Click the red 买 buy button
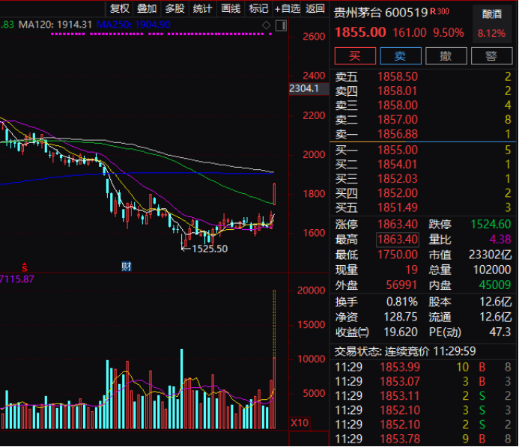The image size is (519, 447). [x=355, y=56]
